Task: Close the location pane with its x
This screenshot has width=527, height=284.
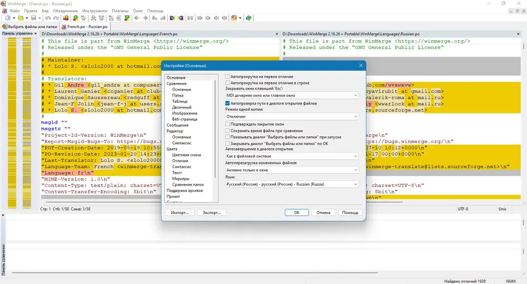Action: 35,34
